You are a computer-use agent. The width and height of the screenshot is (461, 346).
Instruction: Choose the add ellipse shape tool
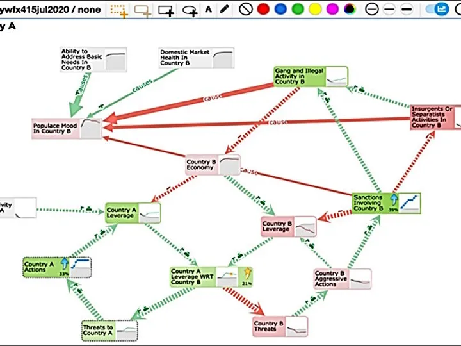point(190,10)
